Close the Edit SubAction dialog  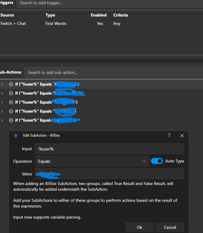[x=182, y=135]
